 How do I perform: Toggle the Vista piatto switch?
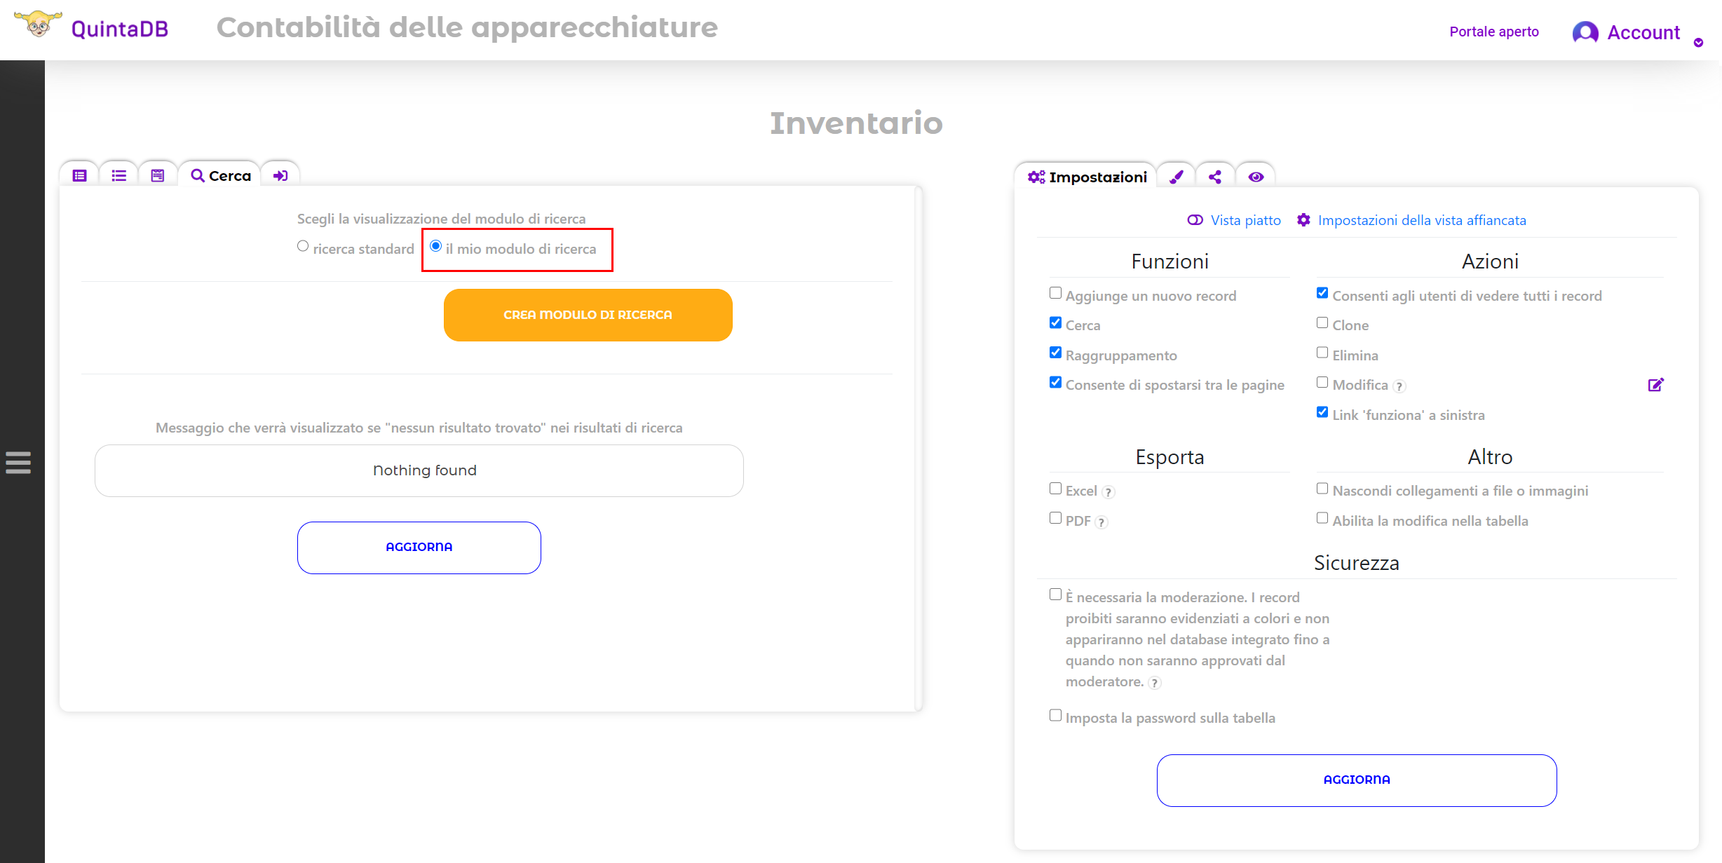1195,220
